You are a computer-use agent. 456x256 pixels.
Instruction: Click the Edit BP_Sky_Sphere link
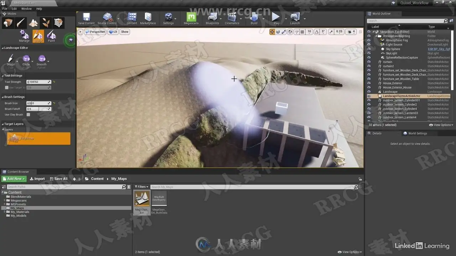(439, 49)
